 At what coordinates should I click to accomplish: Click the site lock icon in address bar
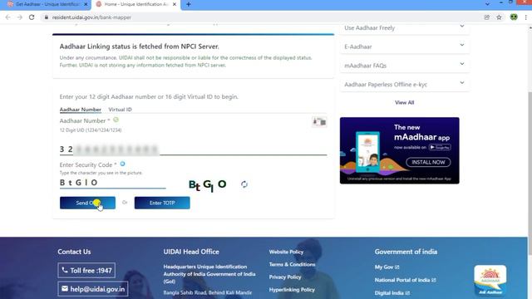click(x=47, y=17)
